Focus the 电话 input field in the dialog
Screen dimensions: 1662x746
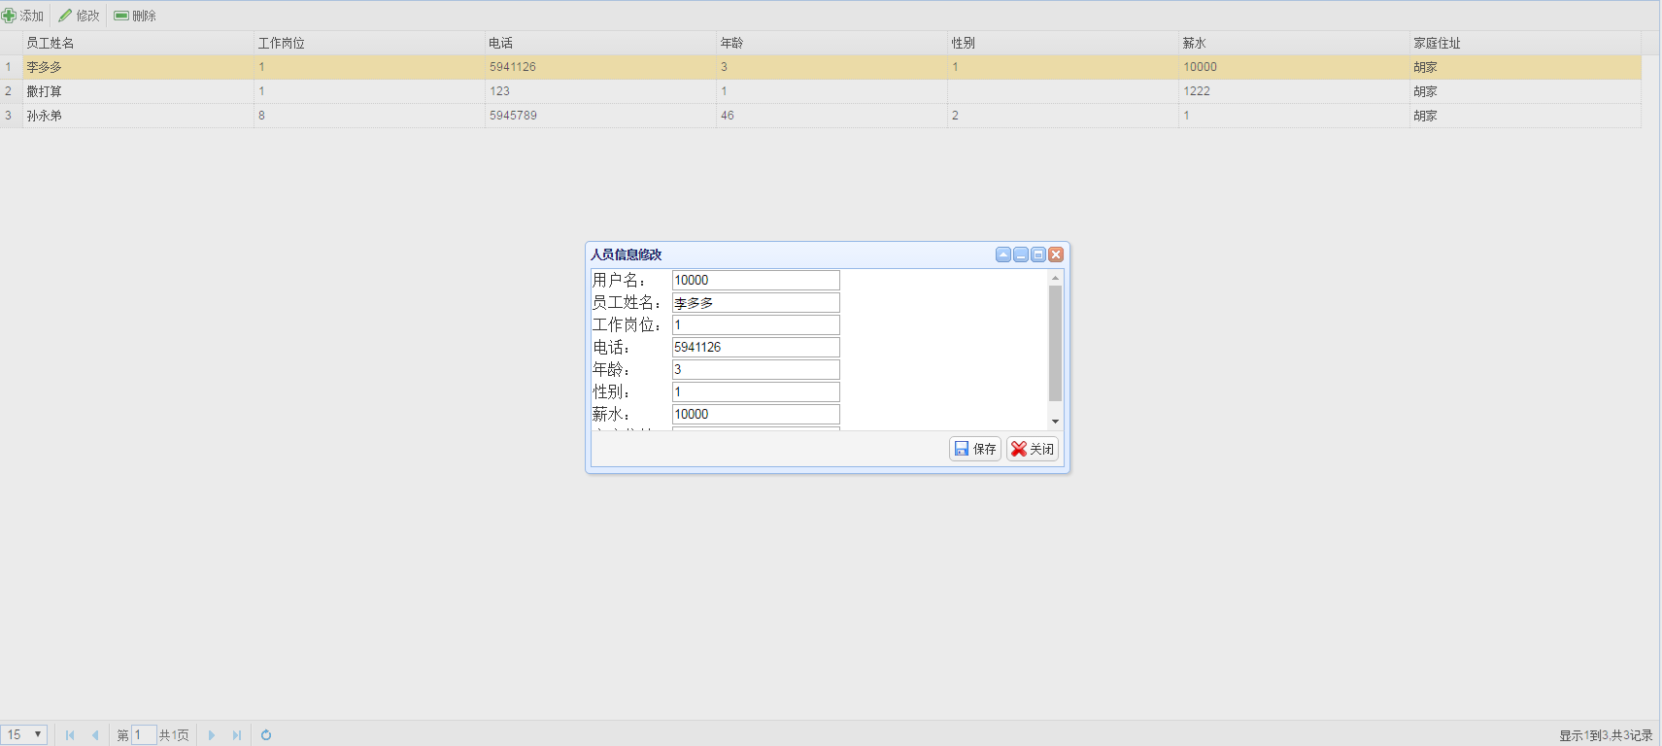(x=756, y=347)
